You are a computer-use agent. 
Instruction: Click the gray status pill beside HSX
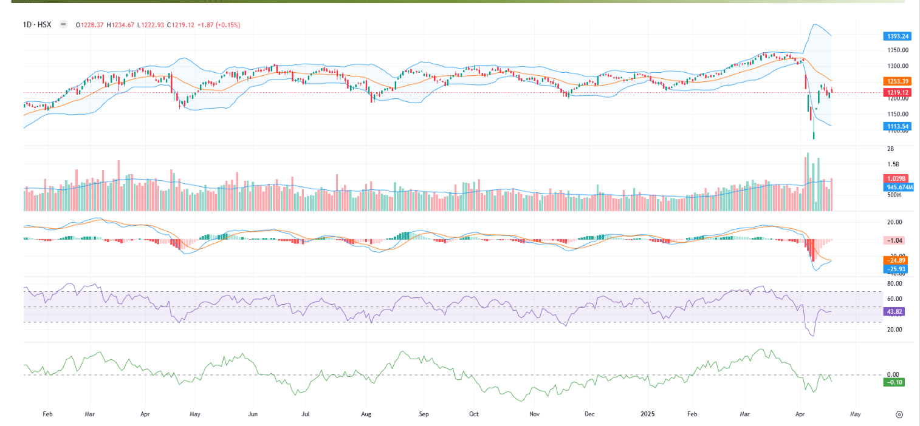(63, 25)
